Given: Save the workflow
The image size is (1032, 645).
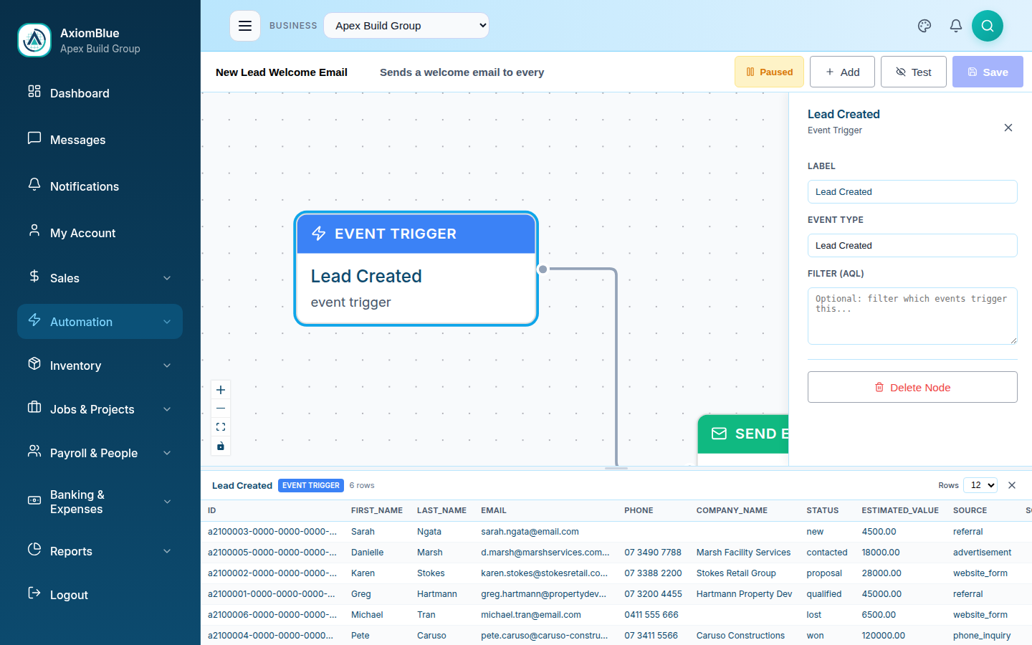Looking at the screenshot, I should (988, 72).
